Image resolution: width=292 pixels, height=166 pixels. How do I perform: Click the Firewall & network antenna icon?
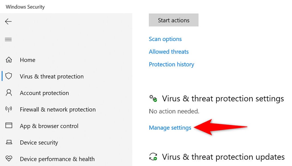click(x=9, y=109)
